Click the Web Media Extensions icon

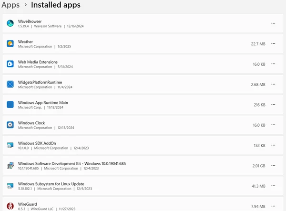coord(10,64)
